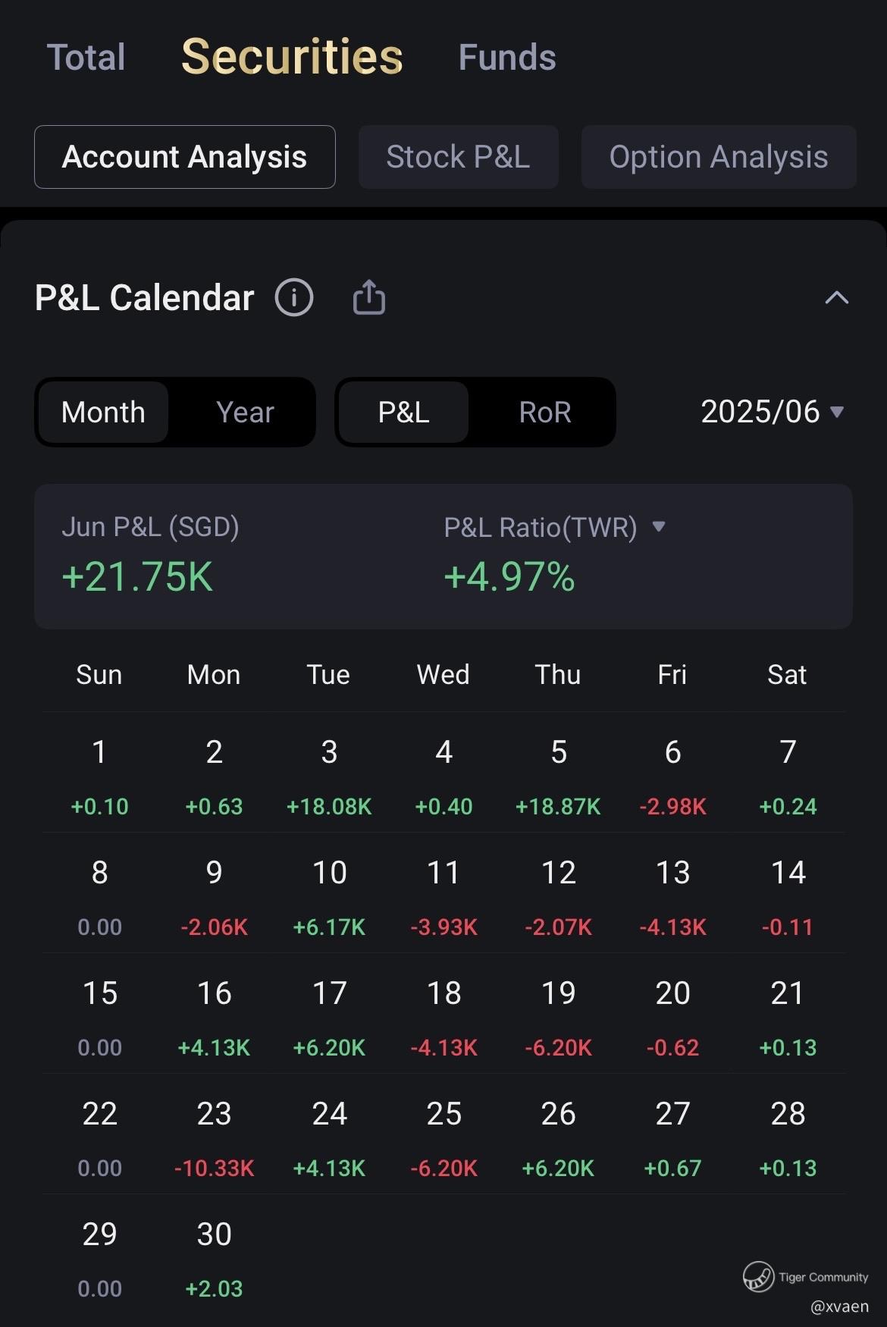Image resolution: width=887 pixels, height=1327 pixels.
Task: Open the Stock P&L view
Action: pyautogui.click(x=458, y=157)
